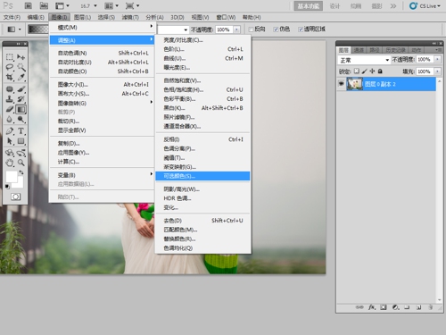Show more workspaces with >> button

393,6
